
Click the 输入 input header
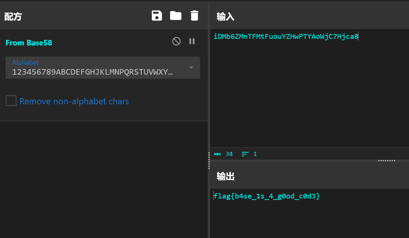(226, 17)
